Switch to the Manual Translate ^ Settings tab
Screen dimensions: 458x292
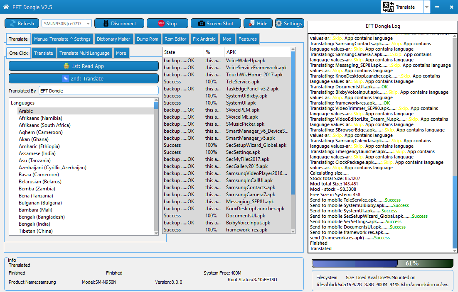tap(62, 39)
